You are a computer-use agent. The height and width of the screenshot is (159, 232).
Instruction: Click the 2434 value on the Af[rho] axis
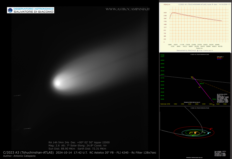[x=165, y=13]
